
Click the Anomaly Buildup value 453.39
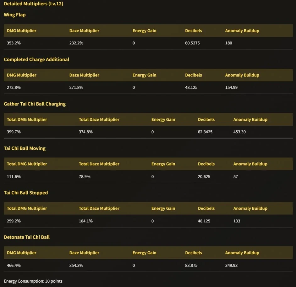239,132
